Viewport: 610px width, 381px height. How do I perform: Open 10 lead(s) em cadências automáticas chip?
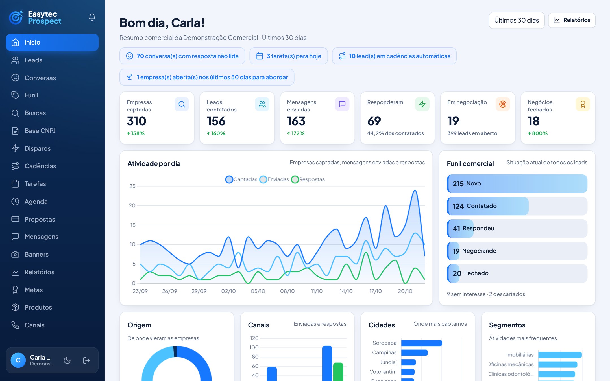(394, 56)
